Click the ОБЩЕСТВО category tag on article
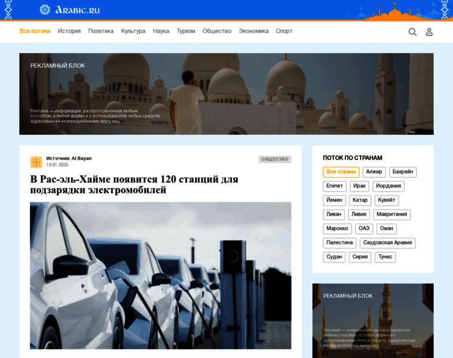Image resolution: width=453 pixels, height=358 pixels. click(275, 159)
